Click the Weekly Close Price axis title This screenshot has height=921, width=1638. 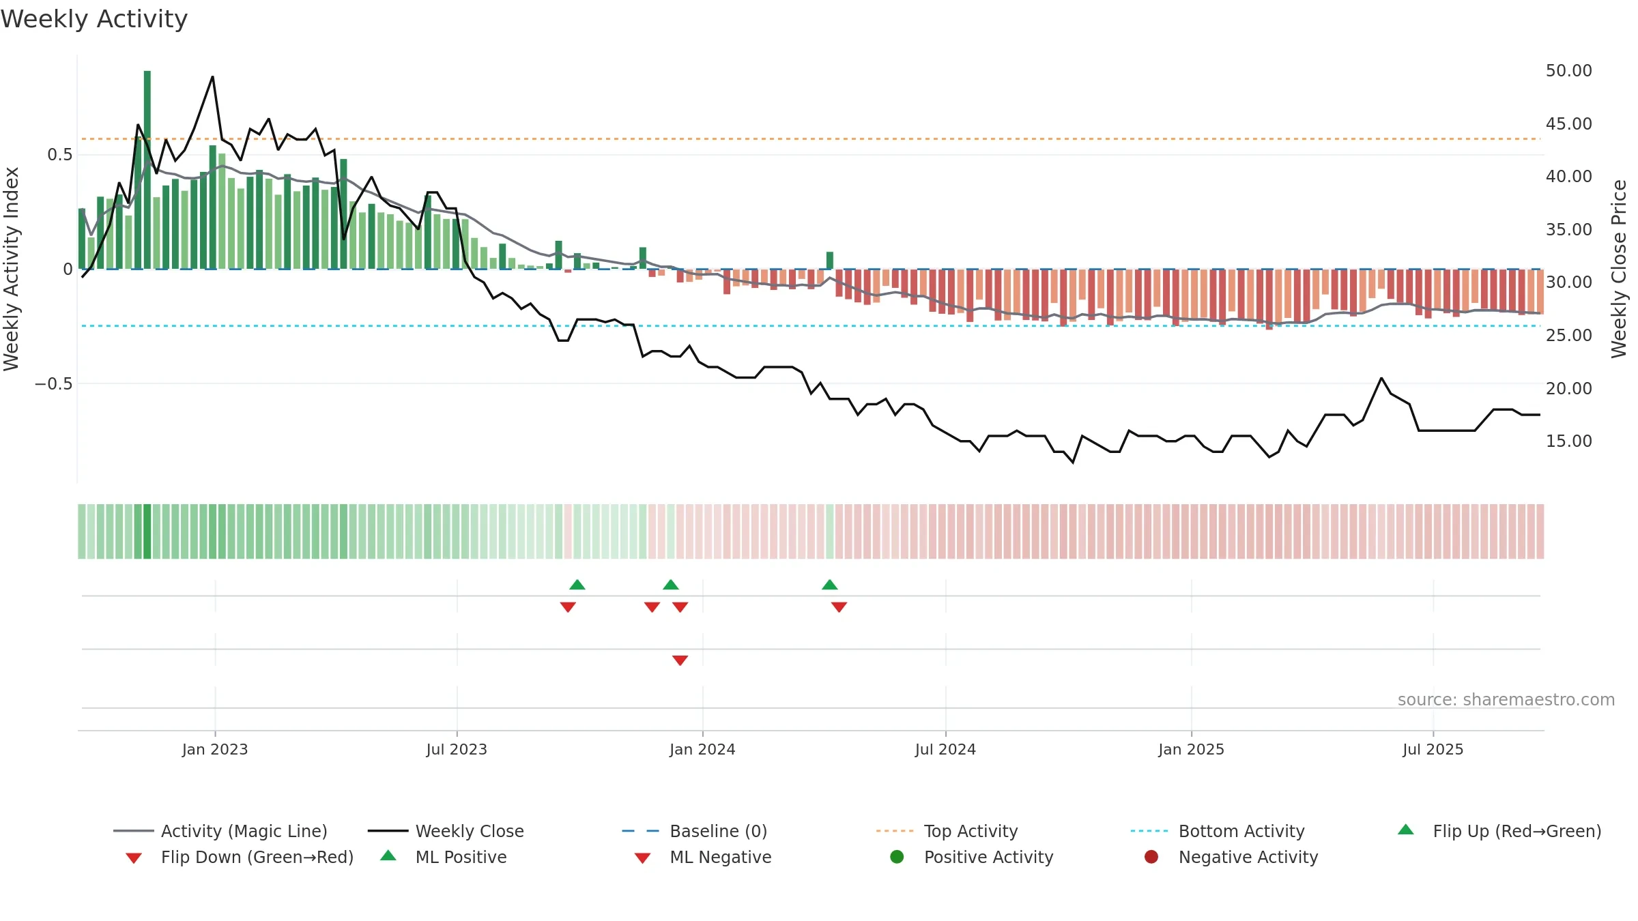click(x=1619, y=269)
